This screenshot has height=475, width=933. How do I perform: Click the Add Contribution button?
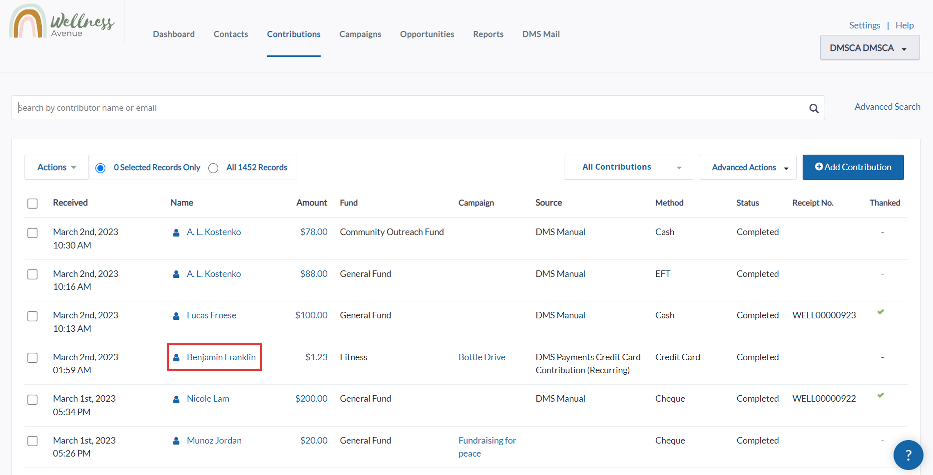853,167
